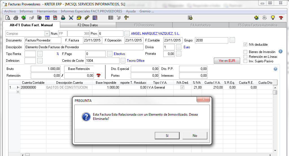Switch to the F2 Otros Datos tab
The height and width of the screenshot is (156, 289).
coord(88,25)
